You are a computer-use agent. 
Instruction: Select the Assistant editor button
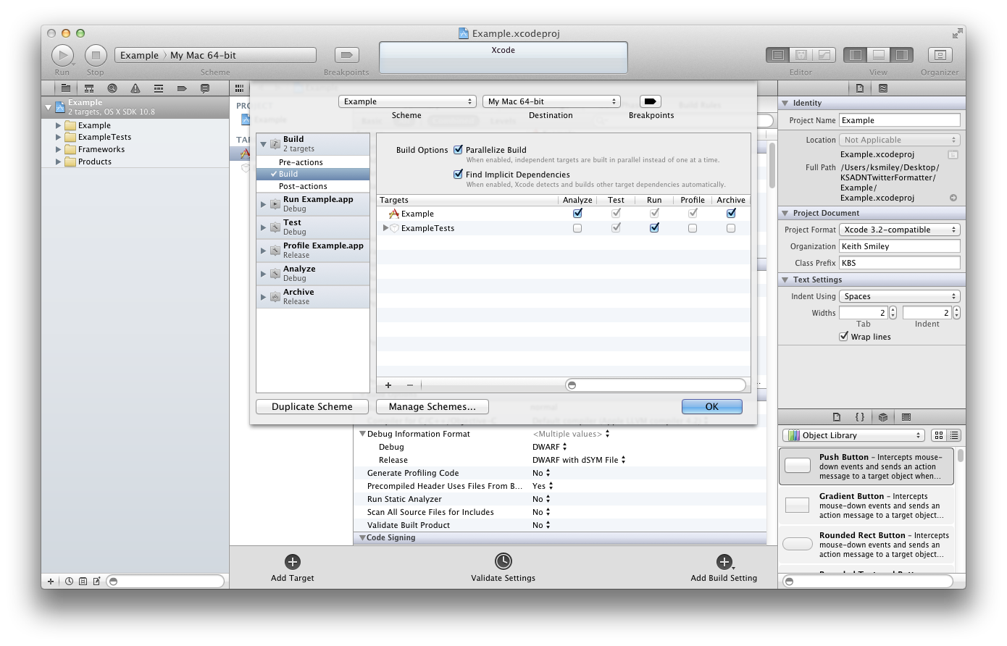click(x=801, y=55)
